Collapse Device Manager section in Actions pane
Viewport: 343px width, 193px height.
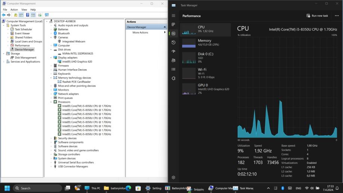point(165,27)
